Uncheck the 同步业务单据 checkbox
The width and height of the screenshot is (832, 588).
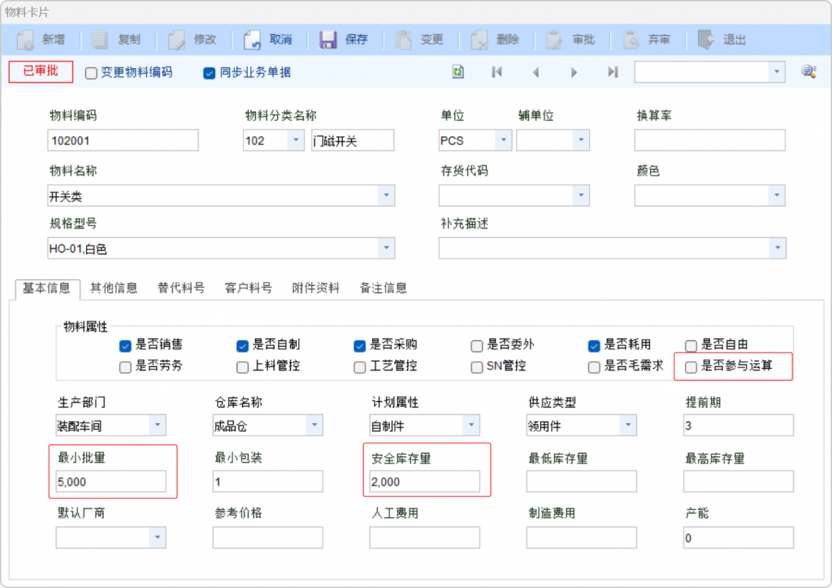[x=209, y=72]
